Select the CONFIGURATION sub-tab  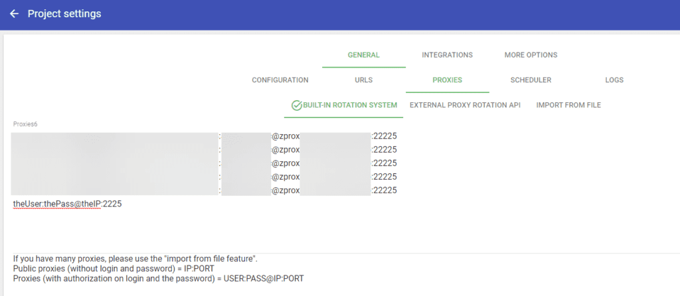280,80
